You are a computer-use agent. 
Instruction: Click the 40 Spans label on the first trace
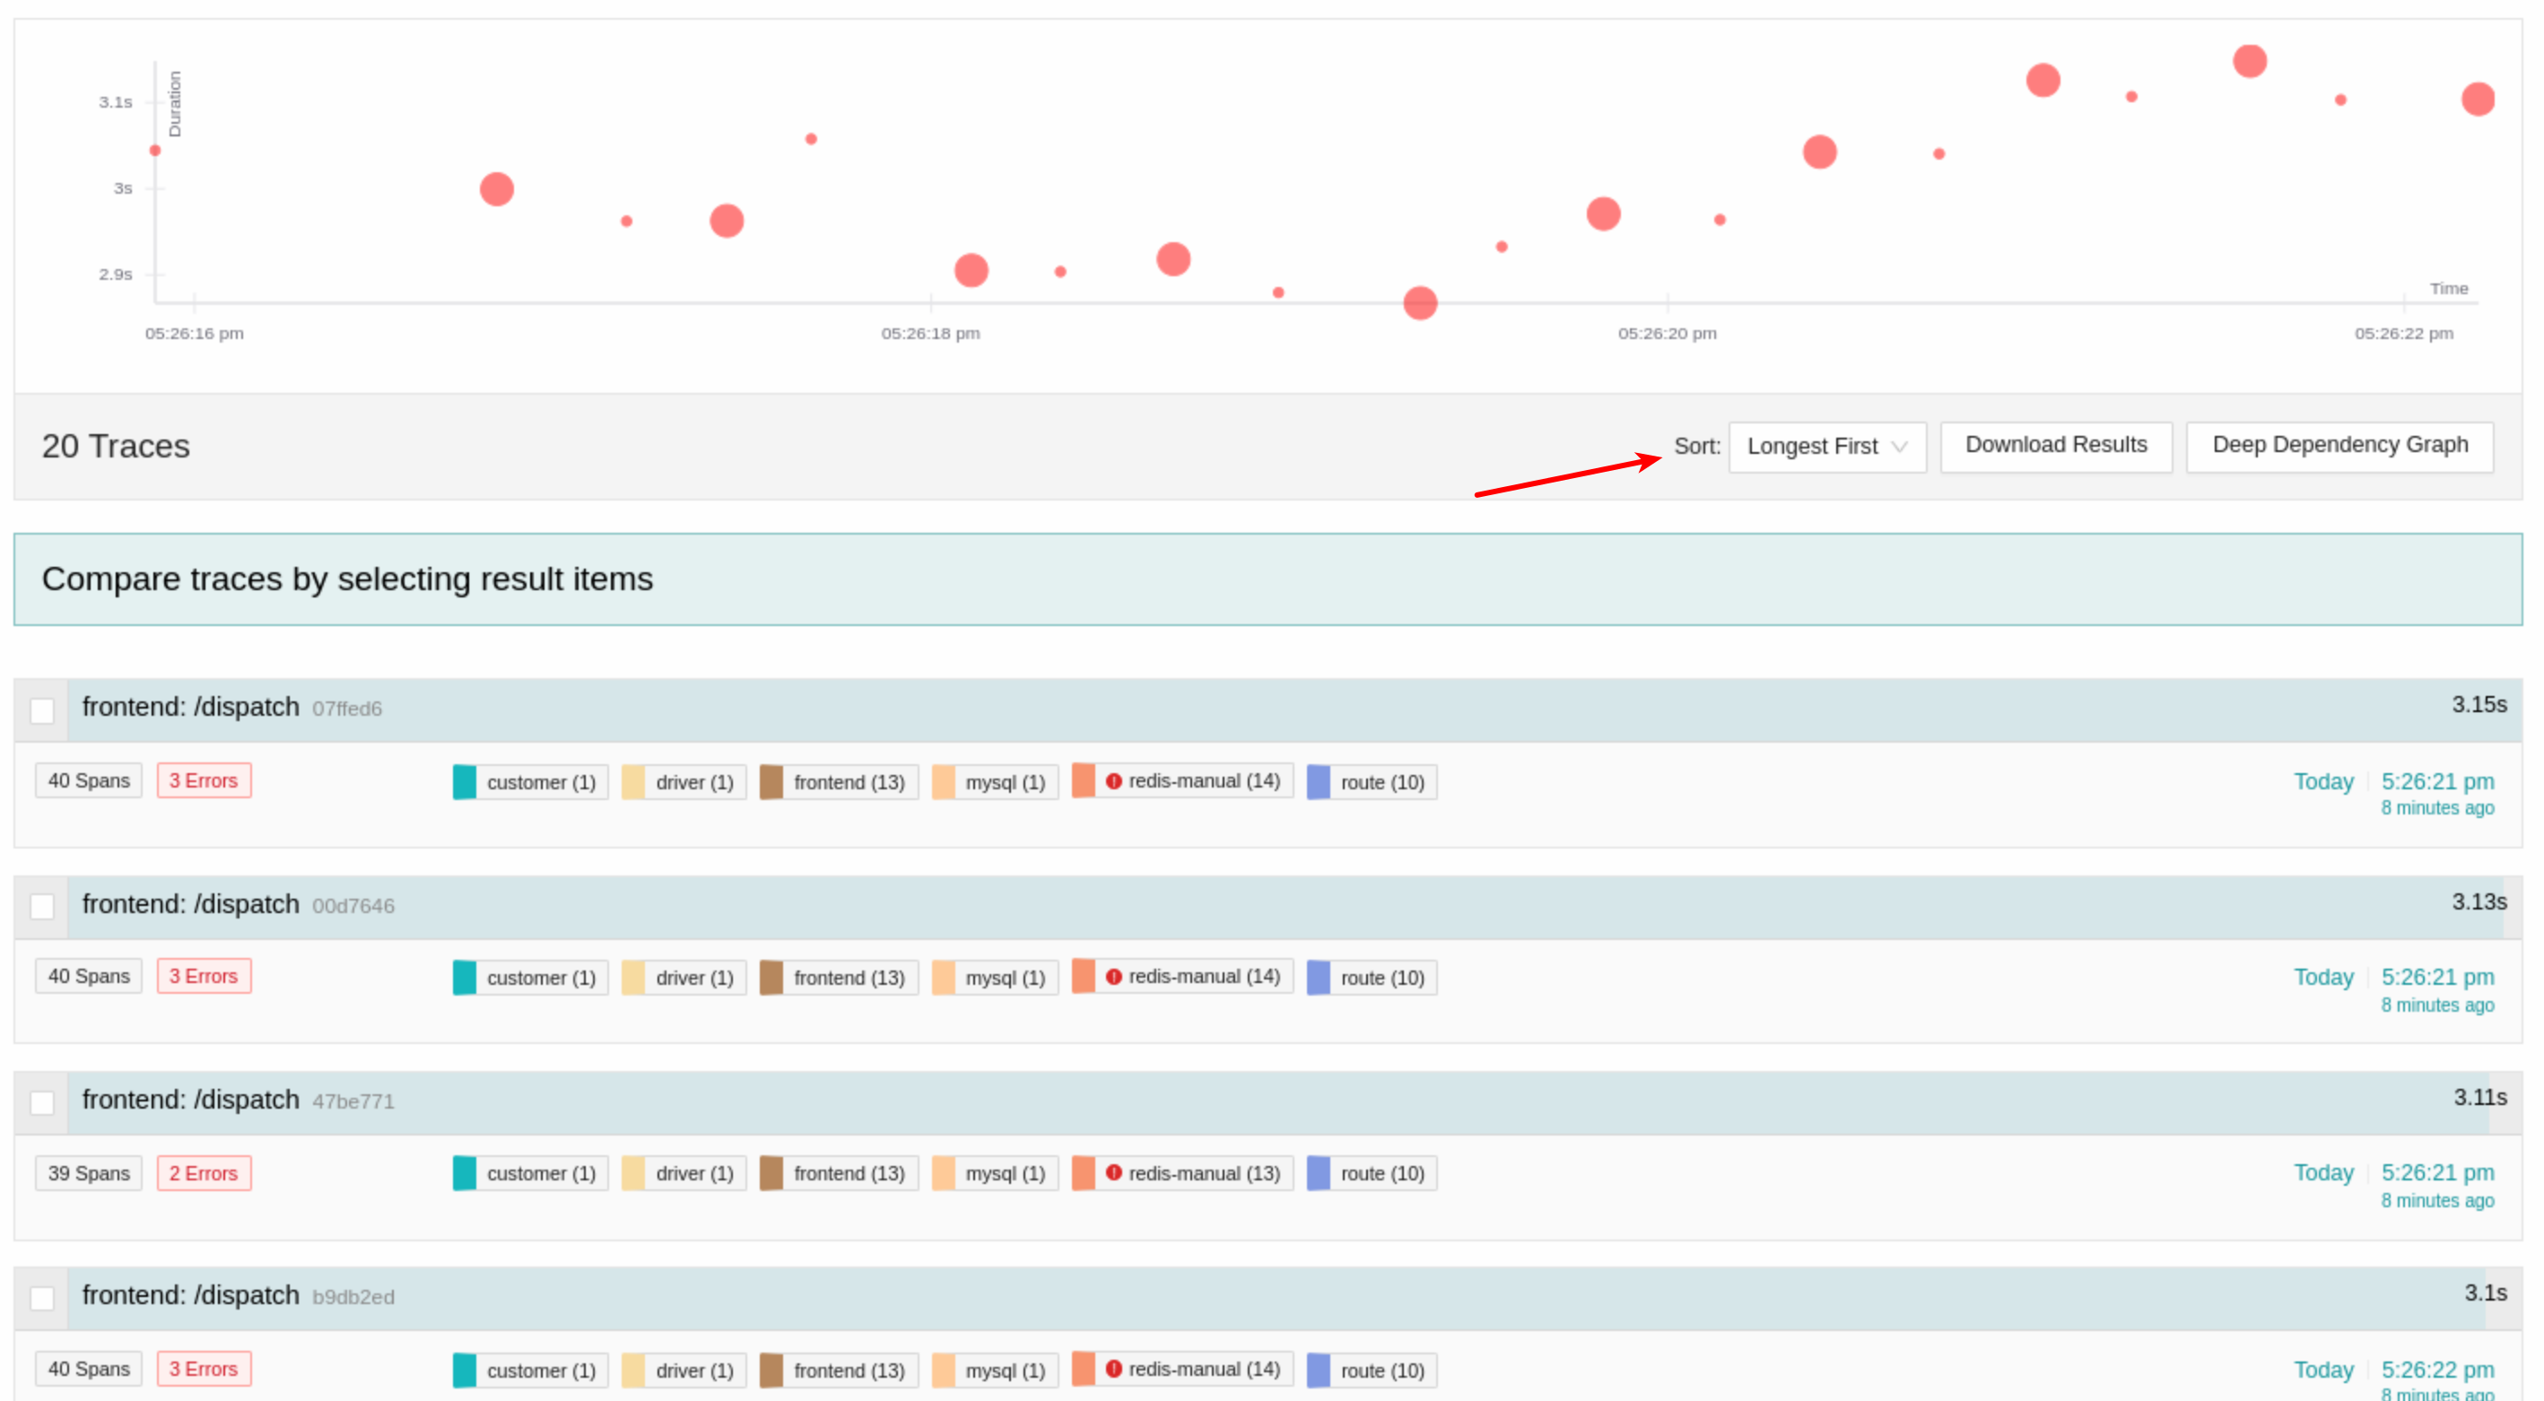coord(88,780)
